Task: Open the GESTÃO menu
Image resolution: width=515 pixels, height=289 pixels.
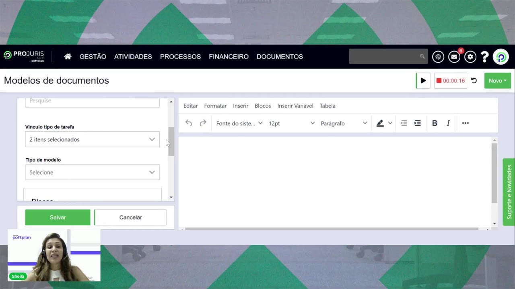Action: tap(93, 57)
